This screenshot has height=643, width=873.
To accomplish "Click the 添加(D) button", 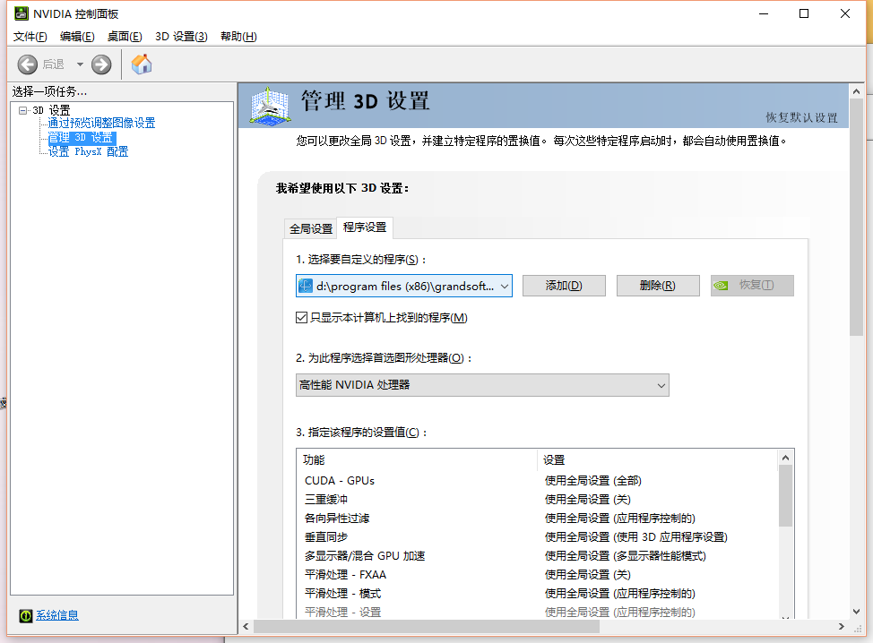I will coord(564,286).
